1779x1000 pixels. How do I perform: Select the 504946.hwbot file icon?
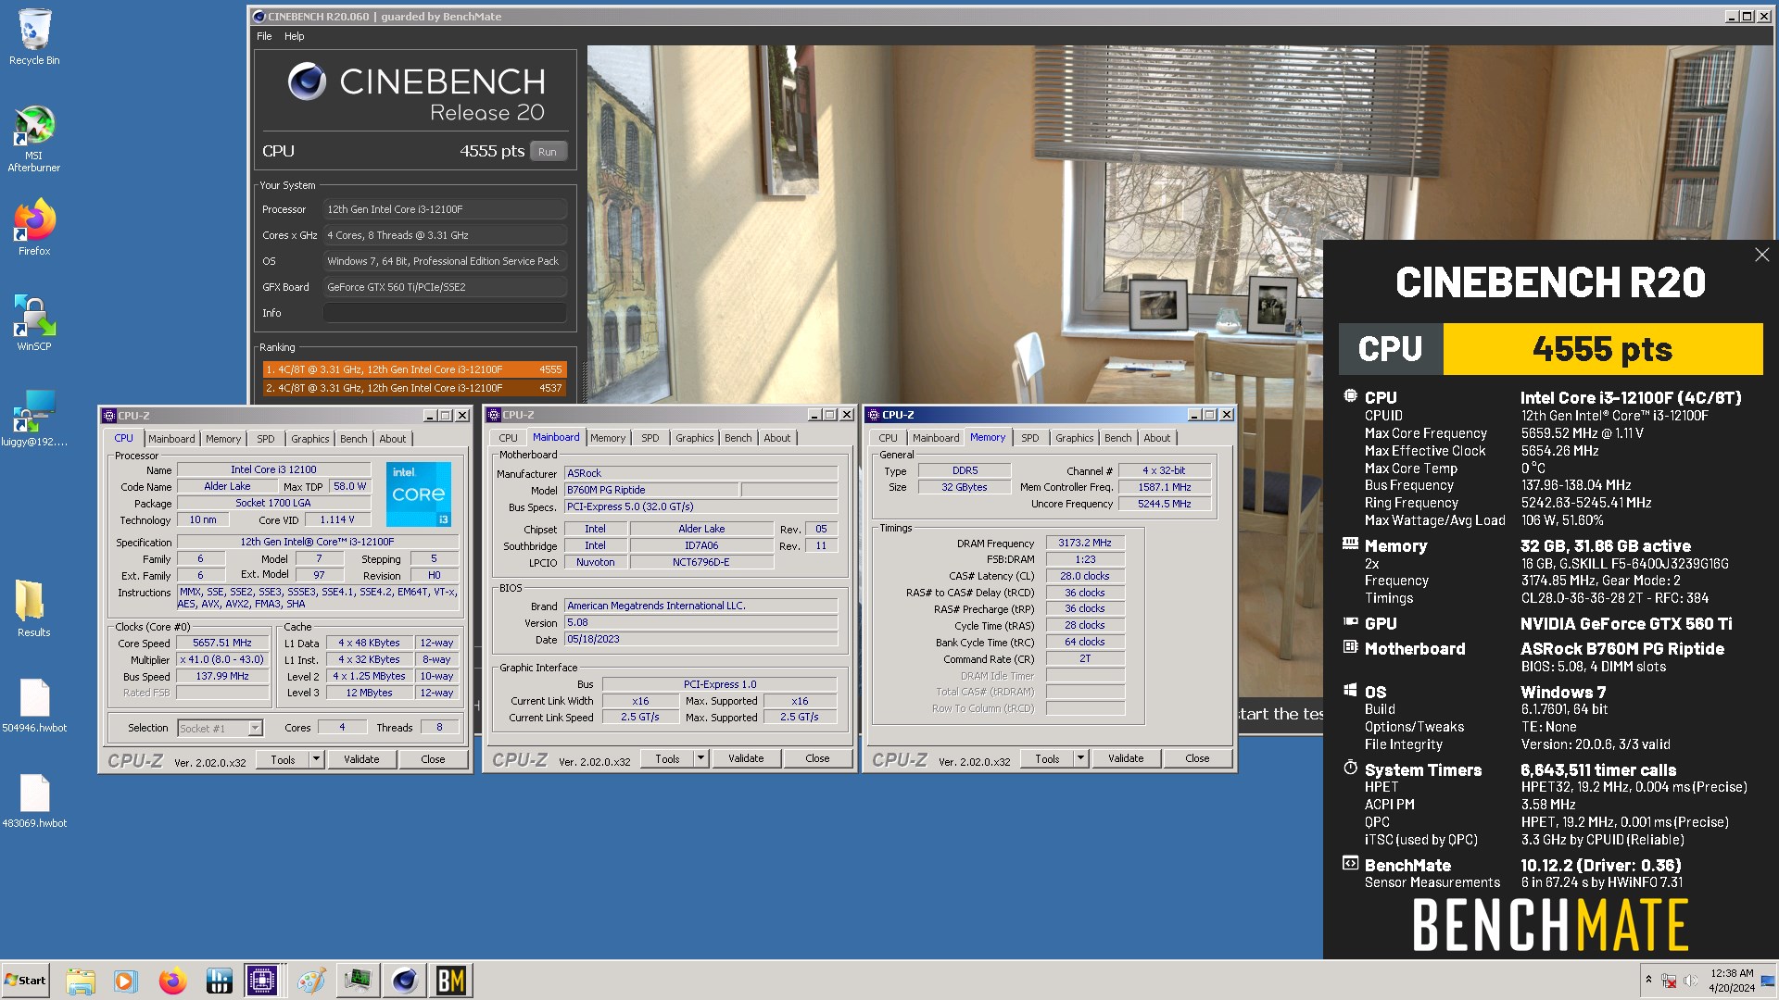(x=34, y=706)
